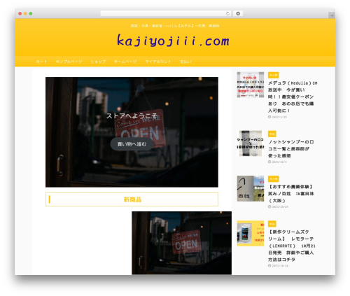Open 【おすすめ農園体験】 article title
Screen dimensions: 350x296
(x=291, y=194)
